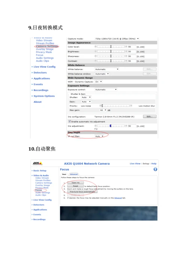Open the IR cut filter dropdown

(x=99, y=136)
